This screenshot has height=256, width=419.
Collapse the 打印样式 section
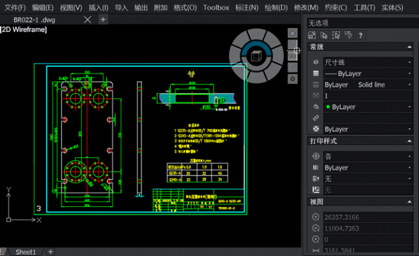tap(409, 141)
